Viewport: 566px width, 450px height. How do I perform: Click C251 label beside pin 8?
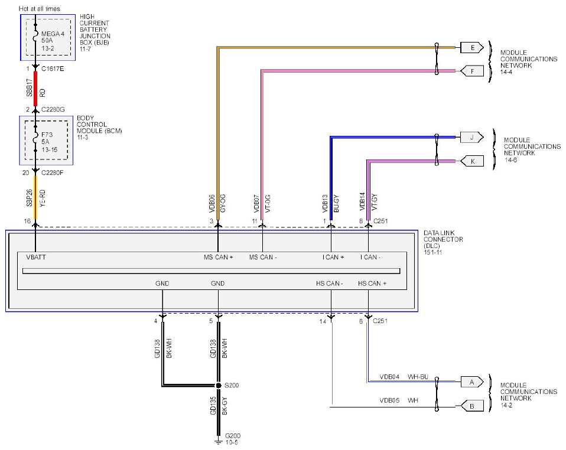click(380, 221)
